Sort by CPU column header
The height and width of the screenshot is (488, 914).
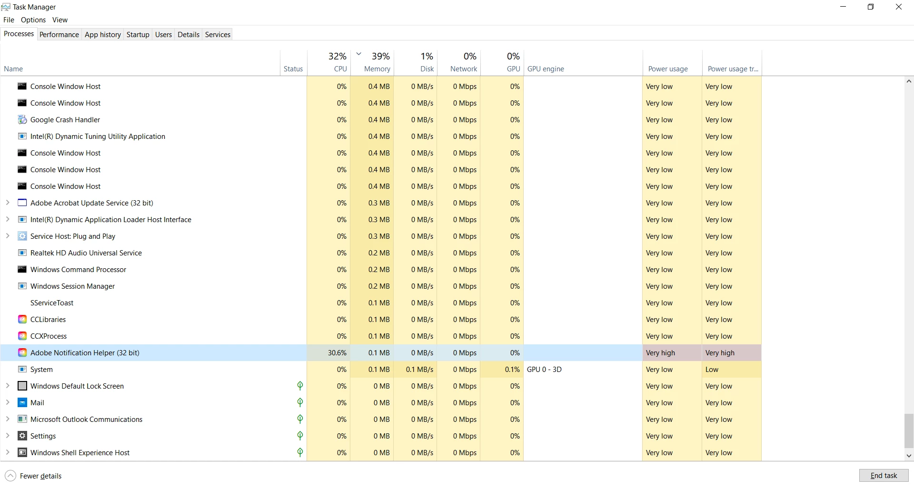point(329,62)
